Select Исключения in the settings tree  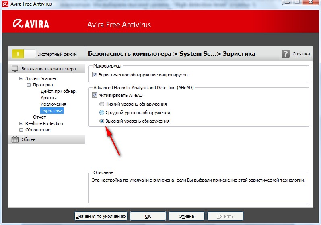click(x=53, y=104)
